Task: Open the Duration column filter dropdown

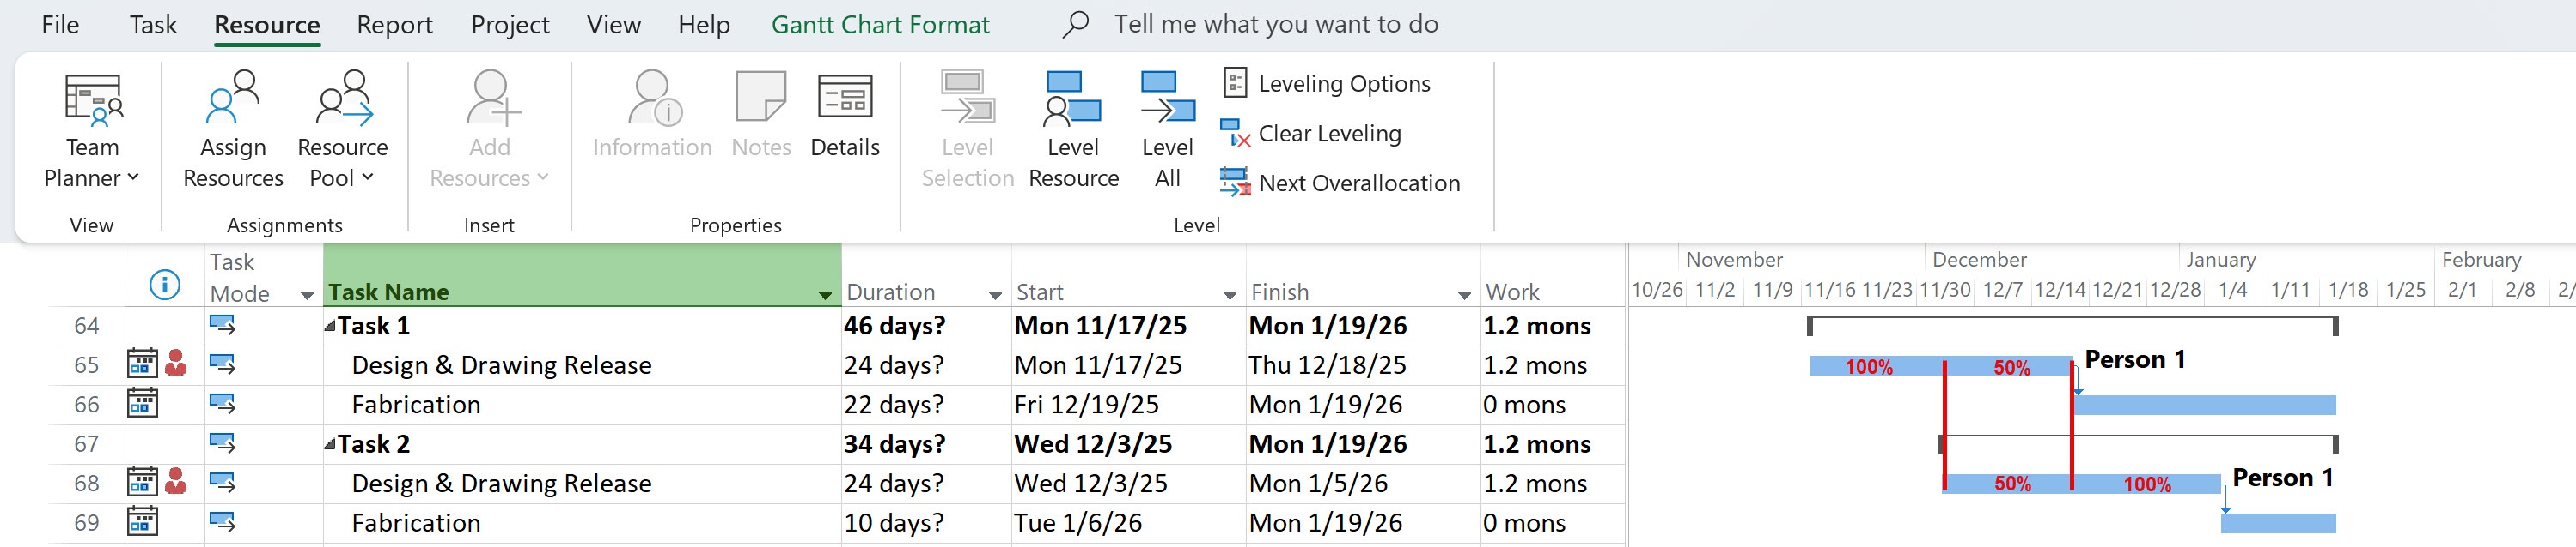Action: click(x=995, y=294)
